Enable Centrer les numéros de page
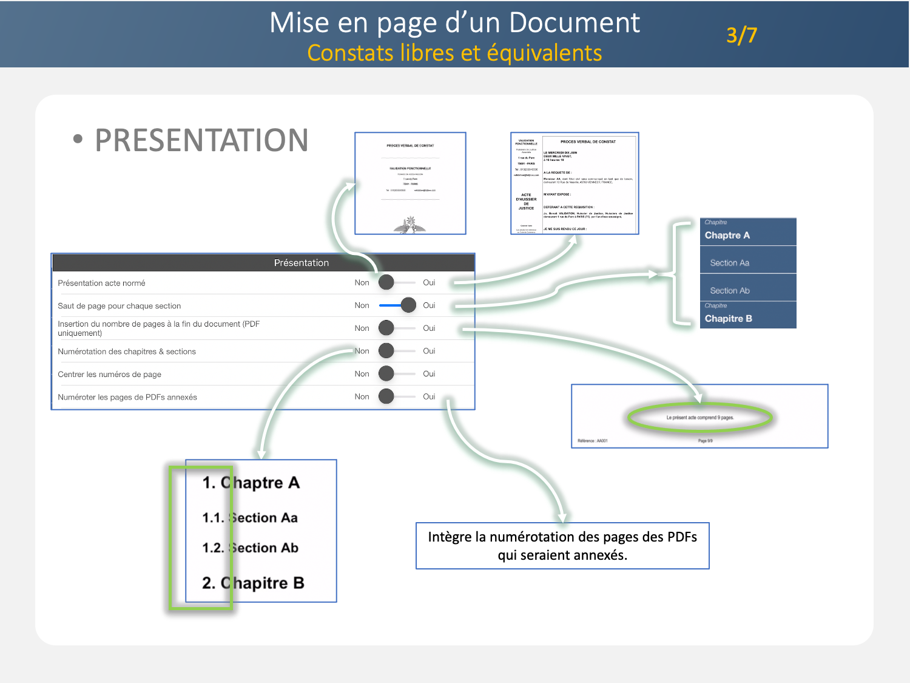This screenshot has width=910, height=683. click(397, 374)
